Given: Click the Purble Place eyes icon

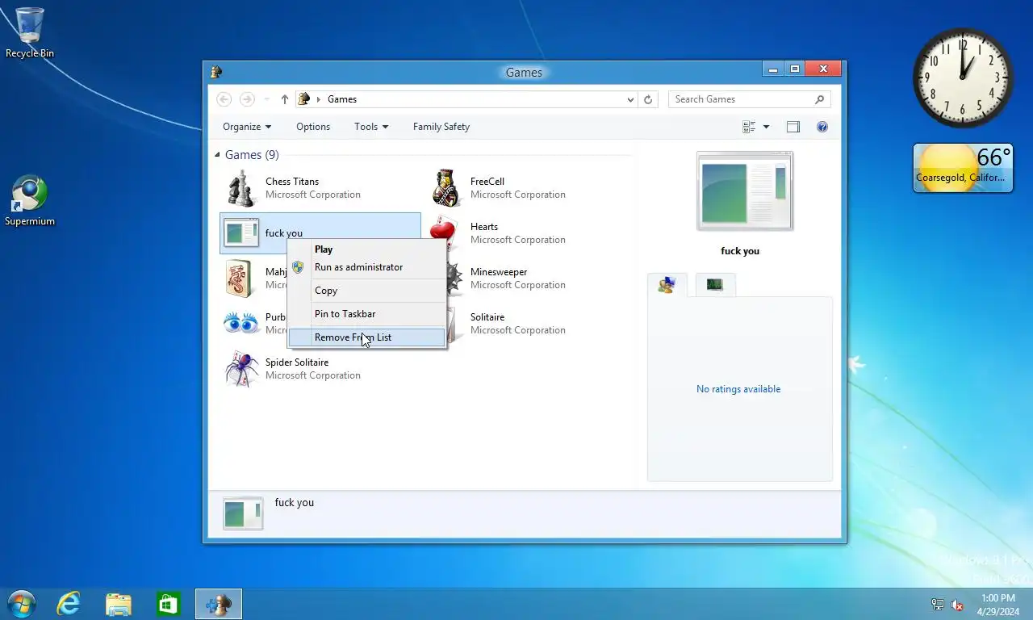Looking at the screenshot, I should (x=241, y=324).
